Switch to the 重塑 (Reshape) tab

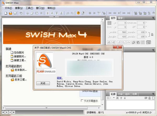click(120, 18)
